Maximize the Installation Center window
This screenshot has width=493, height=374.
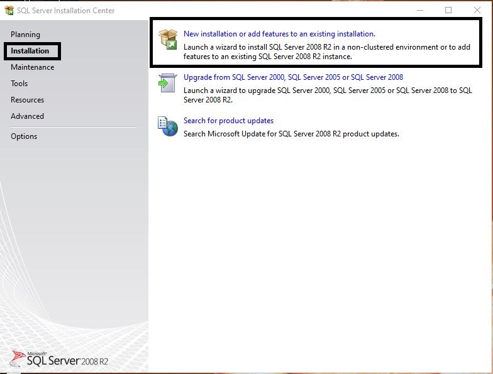pyautogui.click(x=448, y=10)
